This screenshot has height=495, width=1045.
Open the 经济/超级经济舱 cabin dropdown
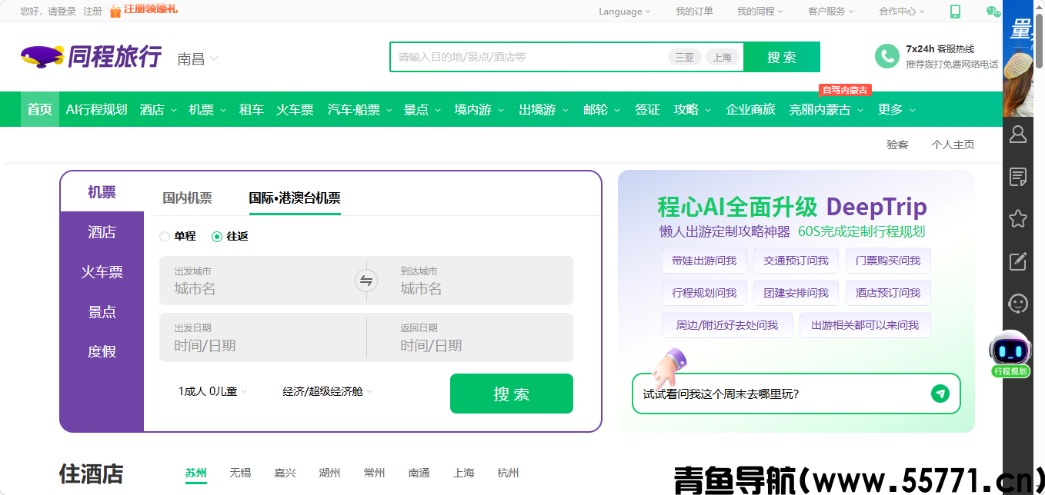pos(327,392)
